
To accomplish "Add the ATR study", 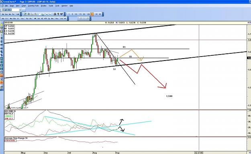I will [x=45, y=18].
